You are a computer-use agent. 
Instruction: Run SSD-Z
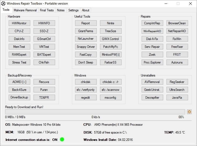click(44, 31)
